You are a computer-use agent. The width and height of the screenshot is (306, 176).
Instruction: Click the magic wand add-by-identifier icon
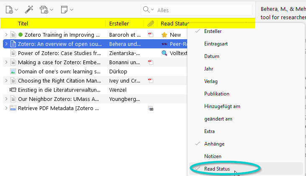pyautogui.click(x=29, y=10)
